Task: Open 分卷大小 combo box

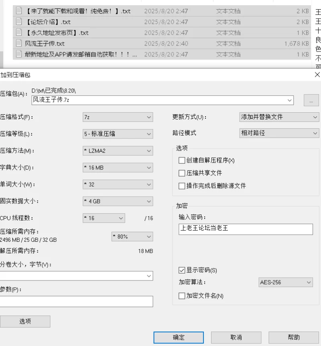Action: point(76,276)
